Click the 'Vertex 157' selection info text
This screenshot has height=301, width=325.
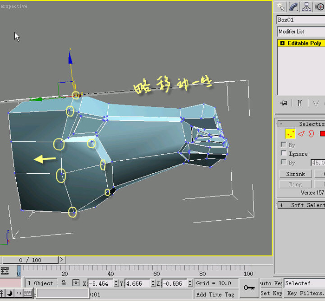click(x=312, y=193)
